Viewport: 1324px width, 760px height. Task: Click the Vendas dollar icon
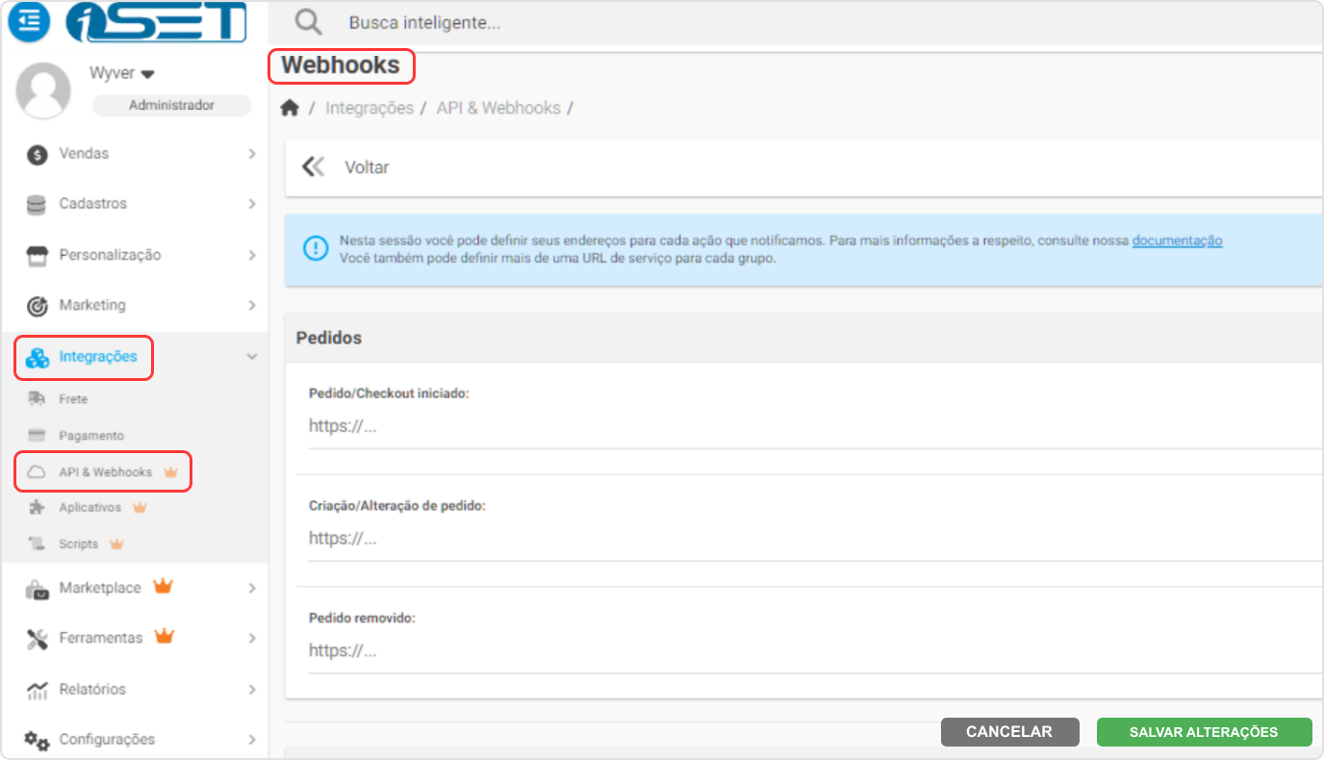point(37,154)
